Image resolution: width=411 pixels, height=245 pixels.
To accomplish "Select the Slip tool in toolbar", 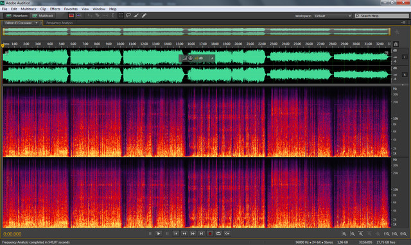I will [105, 15].
